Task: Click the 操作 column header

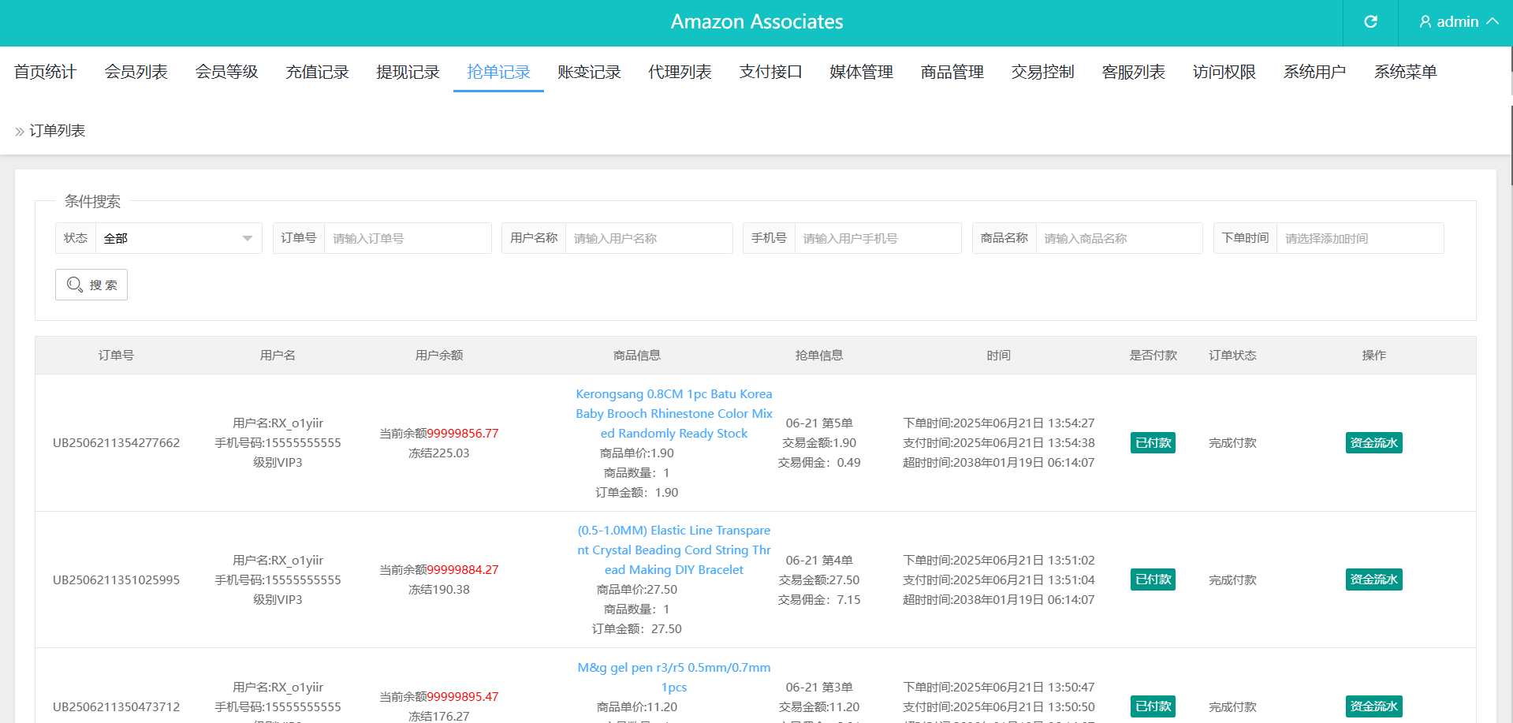Action: coord(1373,356)
